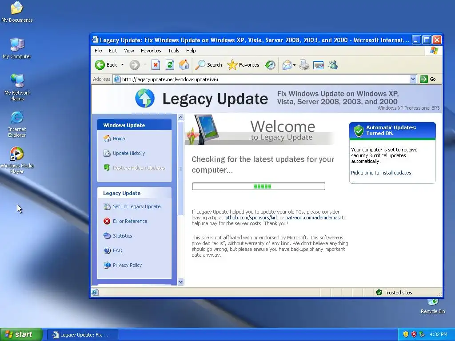Expand the Mail button dropdown arrow
The image size is (455, 341).
294,65
